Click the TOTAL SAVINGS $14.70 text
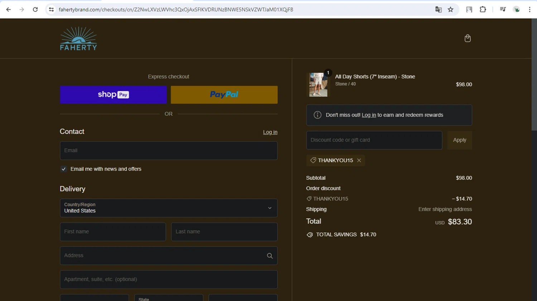This screenshot has height=301, width=537. 346,235
